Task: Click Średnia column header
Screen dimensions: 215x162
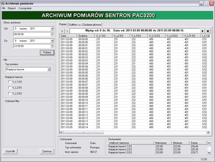Action: tap(198, 143)
